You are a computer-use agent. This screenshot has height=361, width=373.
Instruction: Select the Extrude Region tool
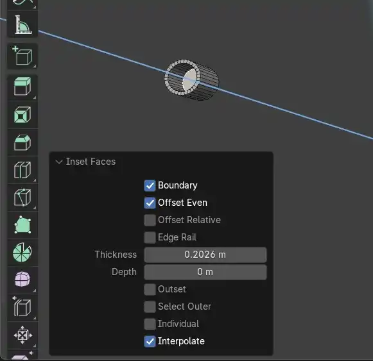click(22, 87)
